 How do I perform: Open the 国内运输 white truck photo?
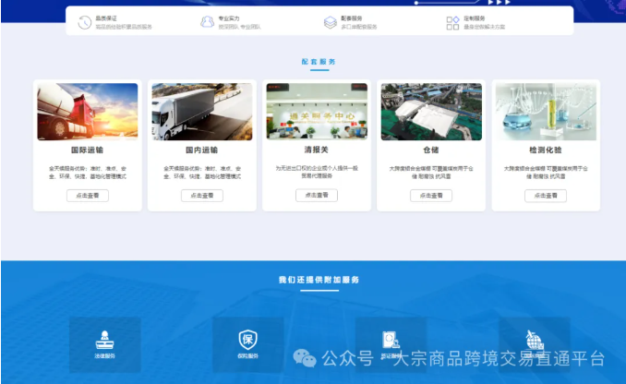click(x=202, y=112)
